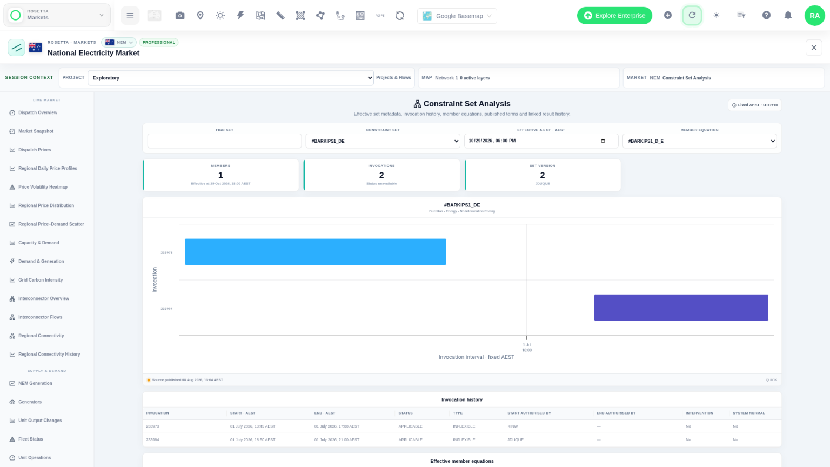
Task: Click the filter list icon
Action: click(741, 15)
